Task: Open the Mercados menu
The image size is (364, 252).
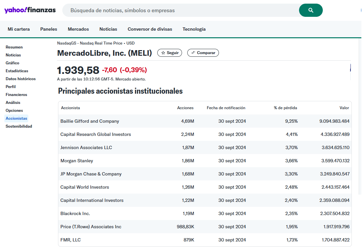Action: [x=78, y=29]
